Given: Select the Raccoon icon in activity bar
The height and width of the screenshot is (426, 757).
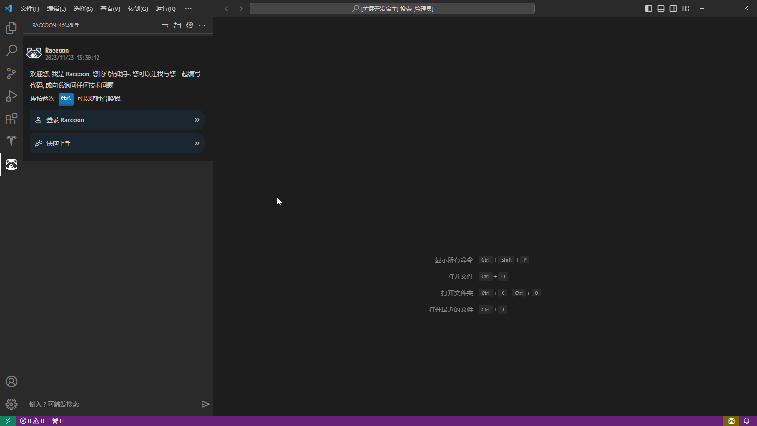Looking at the screenshot, I should pos(11,164).
